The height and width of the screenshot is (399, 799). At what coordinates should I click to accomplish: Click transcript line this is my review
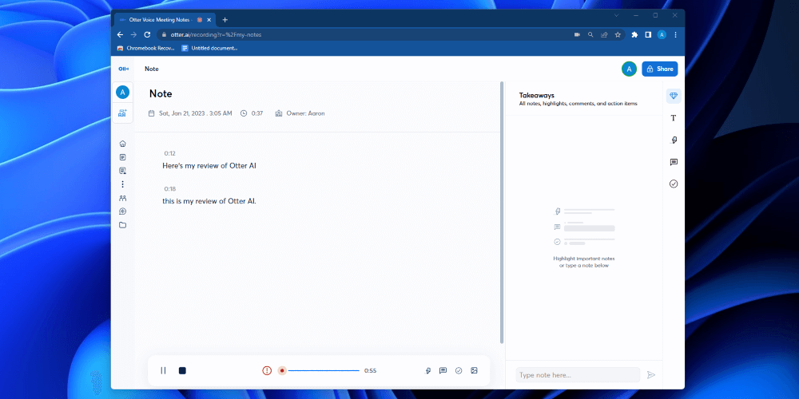209,201
